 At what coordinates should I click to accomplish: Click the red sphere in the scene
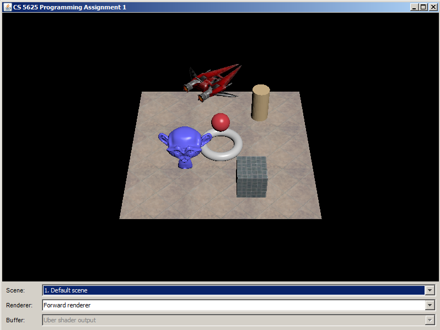click(x=221, y=121)
